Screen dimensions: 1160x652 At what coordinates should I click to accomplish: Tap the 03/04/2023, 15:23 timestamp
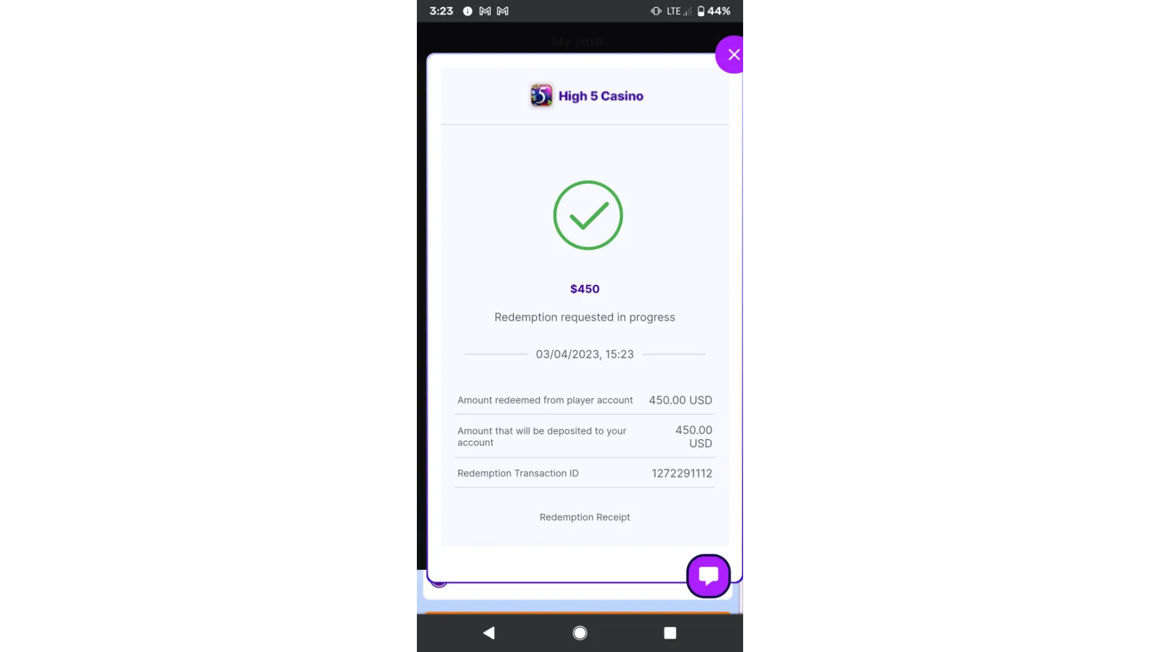click(585, 354)
